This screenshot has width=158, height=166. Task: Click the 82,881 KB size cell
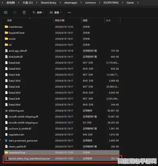pos(113,111)
